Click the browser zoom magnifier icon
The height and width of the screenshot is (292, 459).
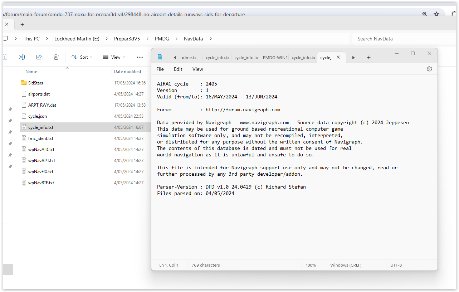point(425,14)
